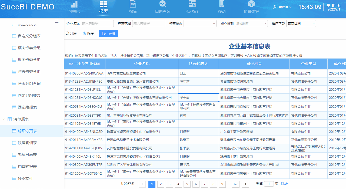Open the 可视化 visualization module icon
The width and height of the screenshot is (346, 189).
74,4
